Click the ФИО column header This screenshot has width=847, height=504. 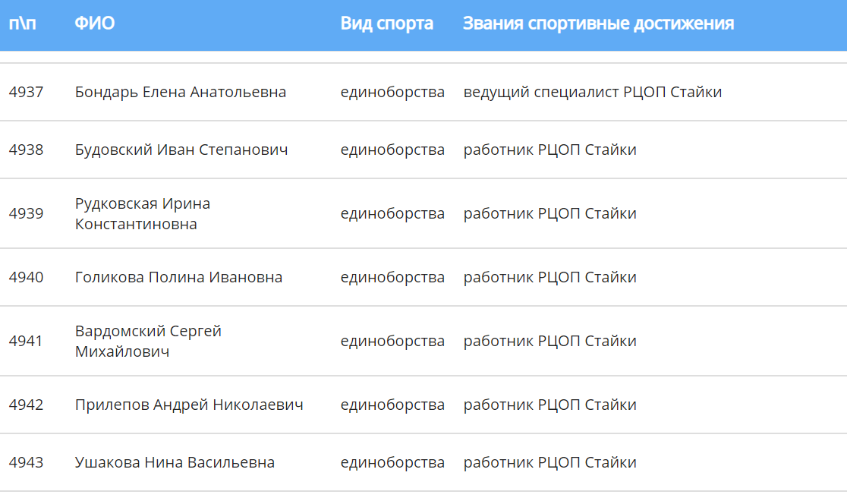tap(95, 24)
